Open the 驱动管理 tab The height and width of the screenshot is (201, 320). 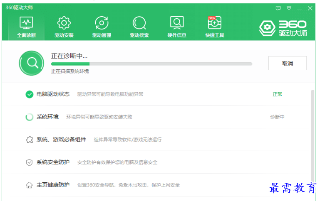(102, 27)
